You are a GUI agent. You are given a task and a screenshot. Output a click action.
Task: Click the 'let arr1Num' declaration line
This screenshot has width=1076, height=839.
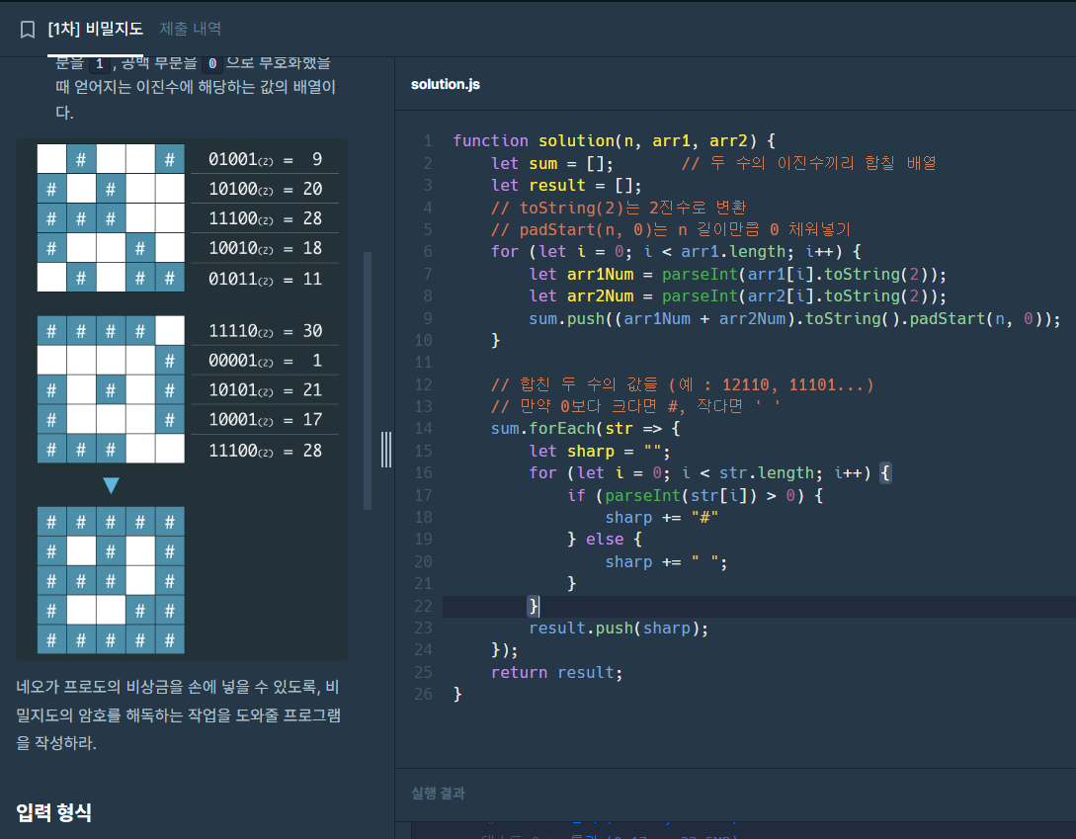pos(738,275)
